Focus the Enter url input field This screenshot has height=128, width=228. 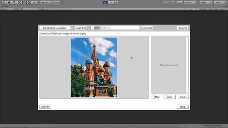pos(120,28)
